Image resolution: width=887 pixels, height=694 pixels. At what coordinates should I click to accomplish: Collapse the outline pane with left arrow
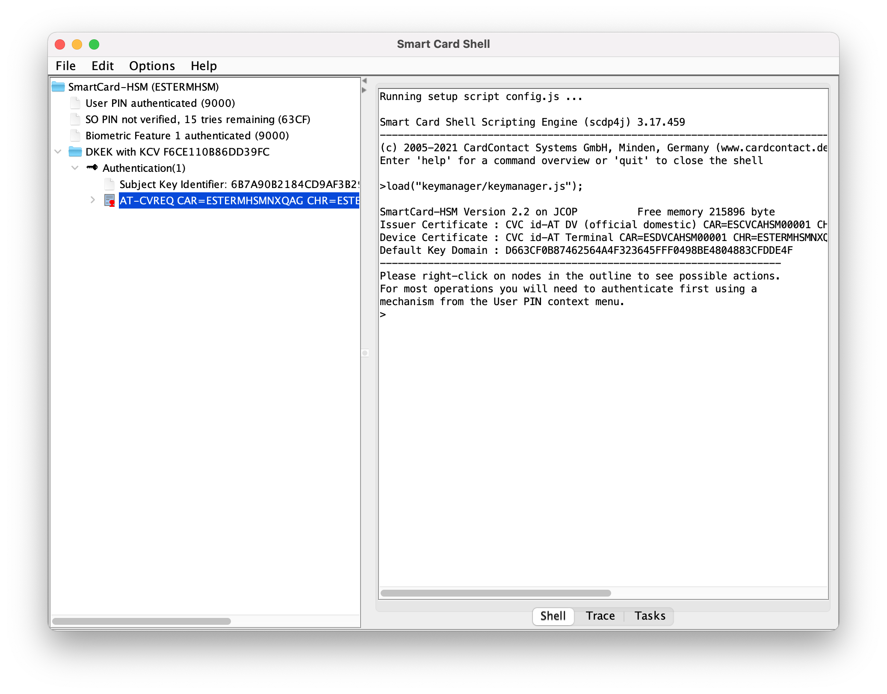point(364,81)
